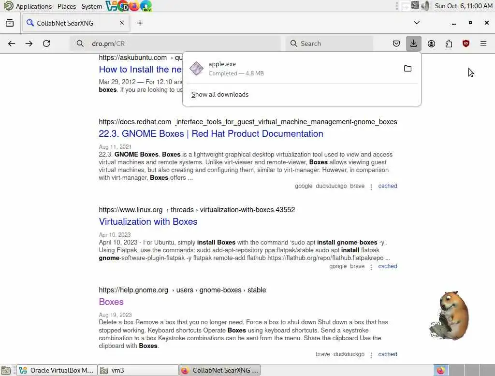Click 'google' engine label under linux.org result
Viewport: 495px width, 376px height.
coord(338,266)
